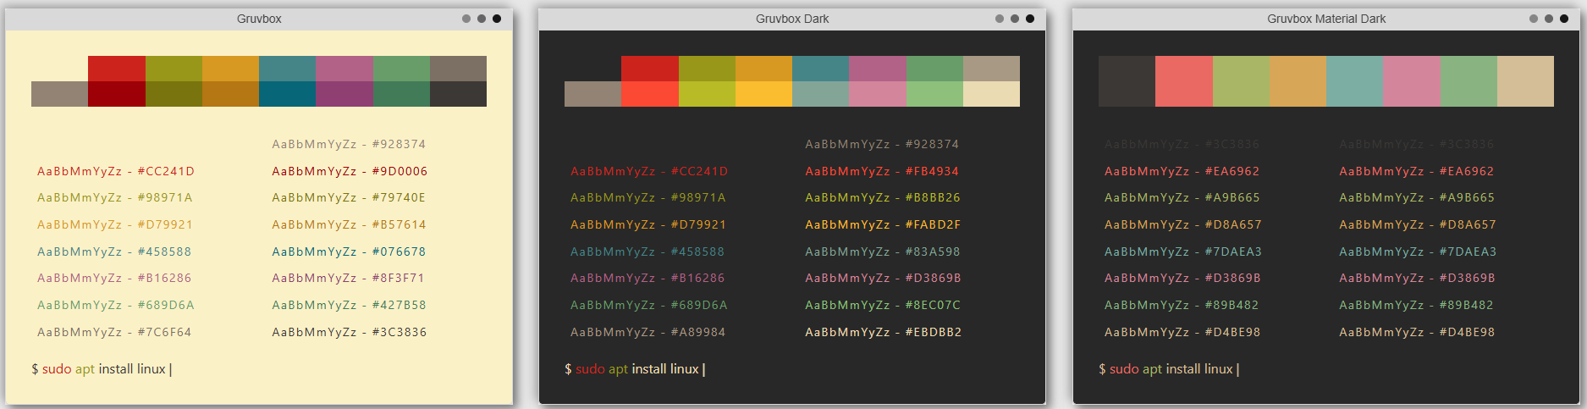Select the coral #EA6962 swatch in Gruvbox Material Dark
Screen dimensions: 1587x409
click(x=1184, y=81)
